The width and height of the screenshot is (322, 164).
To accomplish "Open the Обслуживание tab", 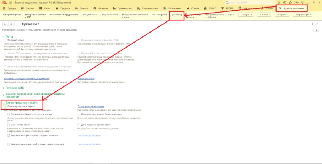I will point(89,15).
